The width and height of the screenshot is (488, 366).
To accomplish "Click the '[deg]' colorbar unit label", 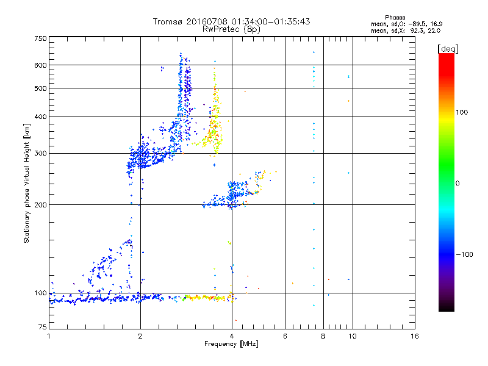I will (448, 49).
